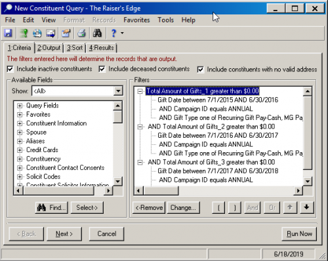Expand the Constituent Information node
The width and height of the screenshot is (328, 261).
pyautogui.click(x=20, y=123)
